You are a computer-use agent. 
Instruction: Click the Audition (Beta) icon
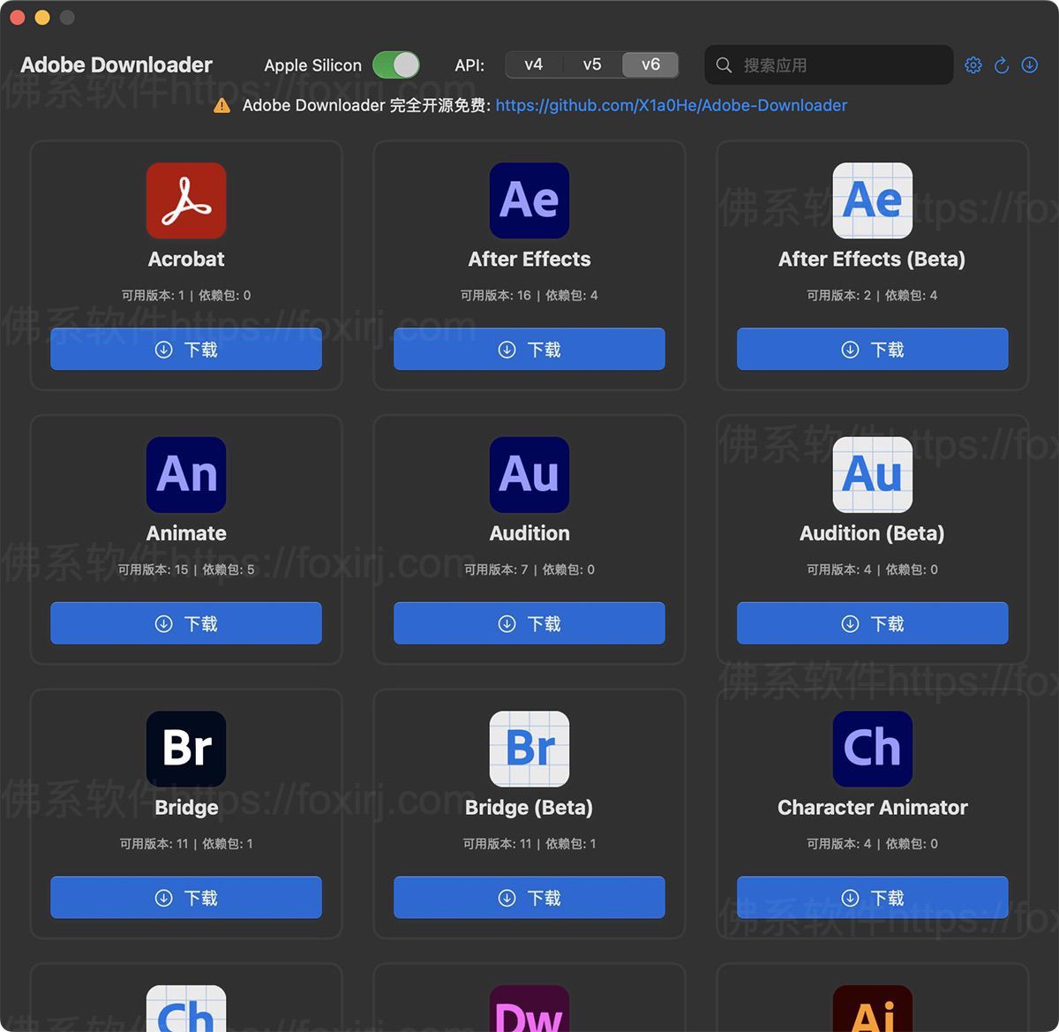coord(871,475)
